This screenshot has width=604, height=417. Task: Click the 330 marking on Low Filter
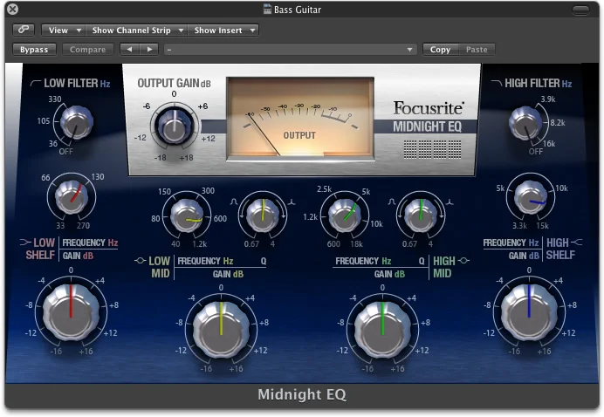pos(55,99)
